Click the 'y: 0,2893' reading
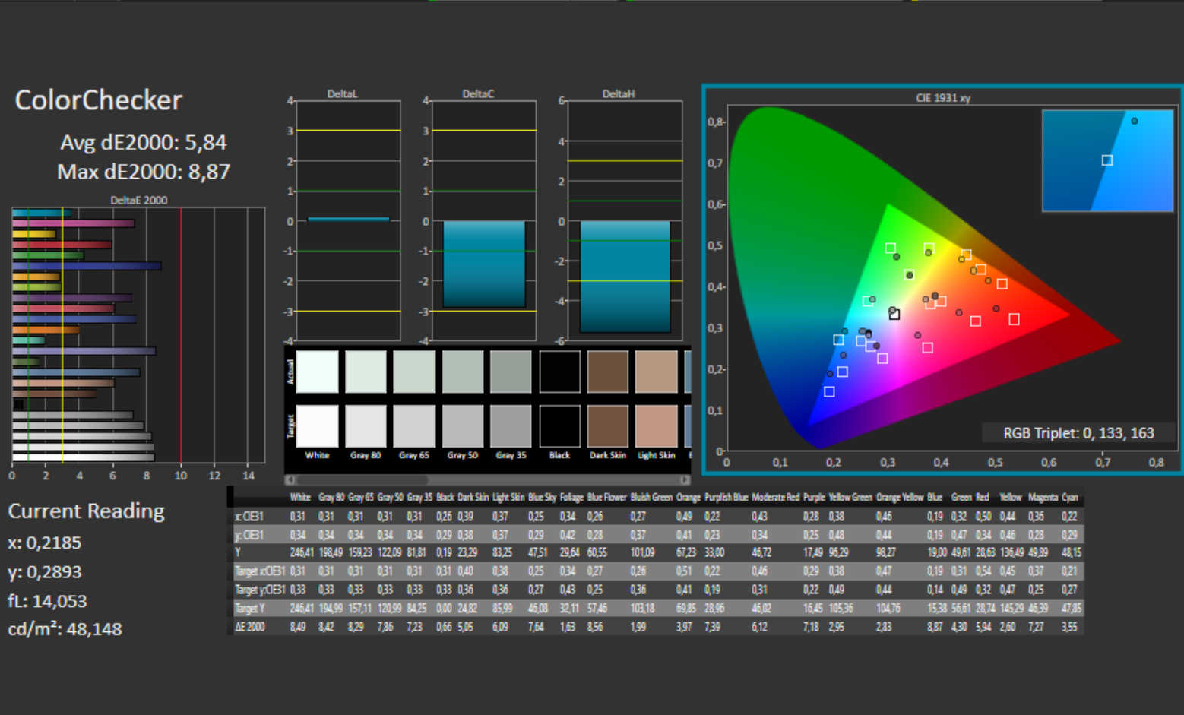The width and height of the screenshot is (1184, 715). [x=44, y=572]
